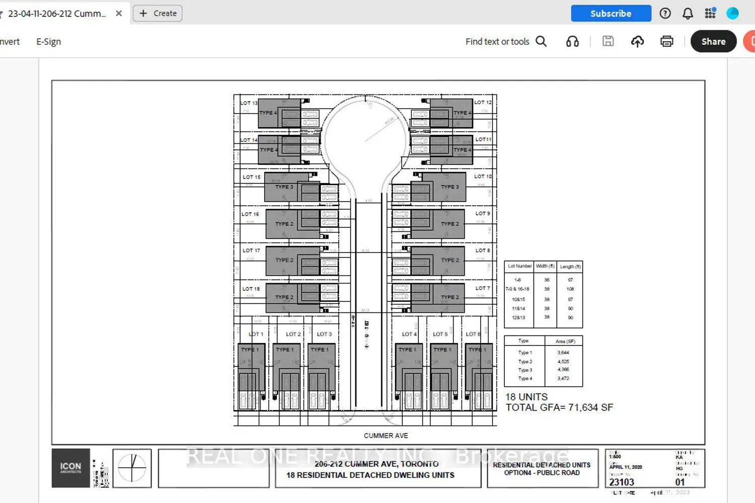Click the "OPTION4 - PUBLIC ROAD" text

542,473
